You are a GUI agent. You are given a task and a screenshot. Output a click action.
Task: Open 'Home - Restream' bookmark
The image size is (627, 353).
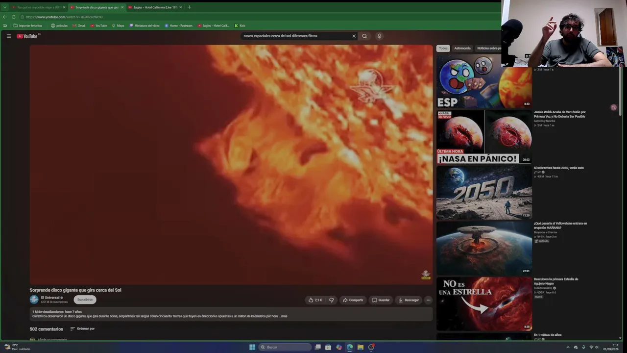[x=178, y=25]
